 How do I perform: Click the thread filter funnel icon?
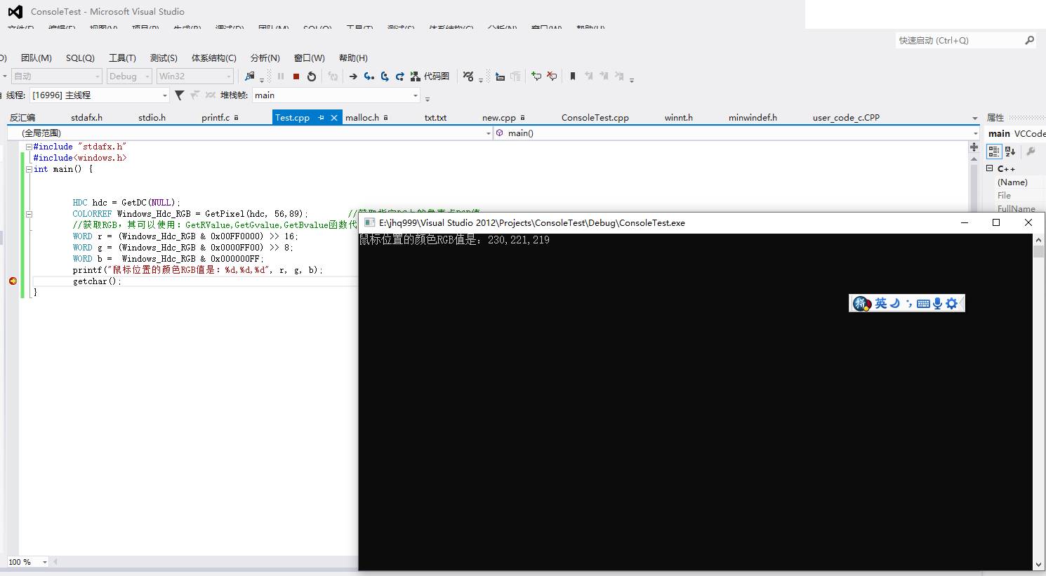point(180,95)
